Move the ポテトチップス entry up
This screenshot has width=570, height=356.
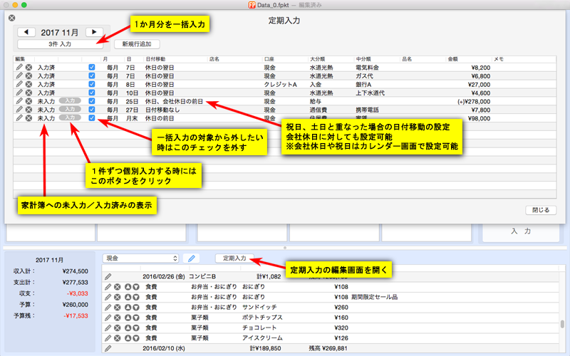pos(127,318)
